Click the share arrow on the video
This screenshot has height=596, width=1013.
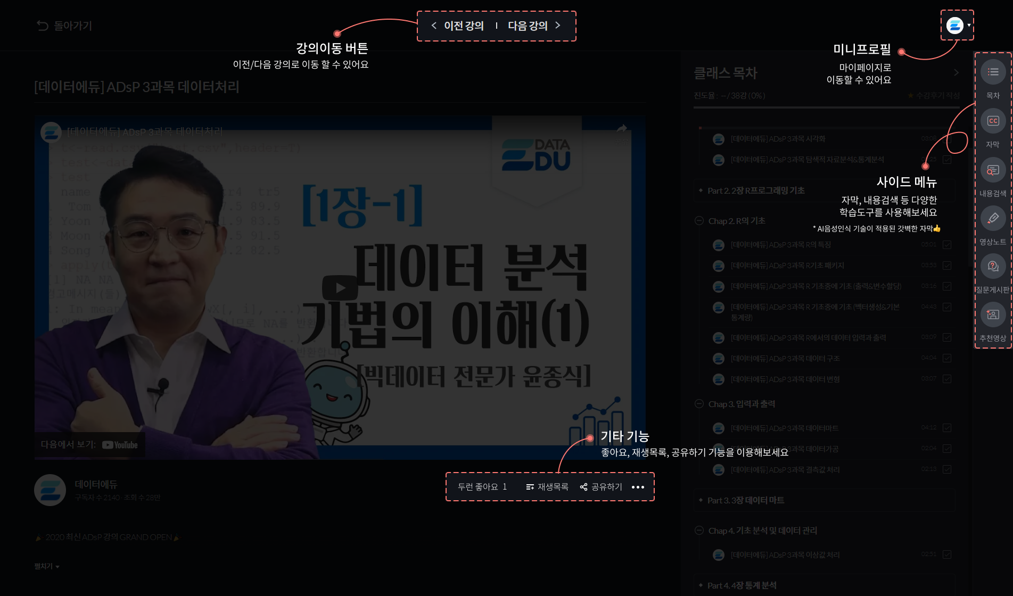click(x=622, y=129)
